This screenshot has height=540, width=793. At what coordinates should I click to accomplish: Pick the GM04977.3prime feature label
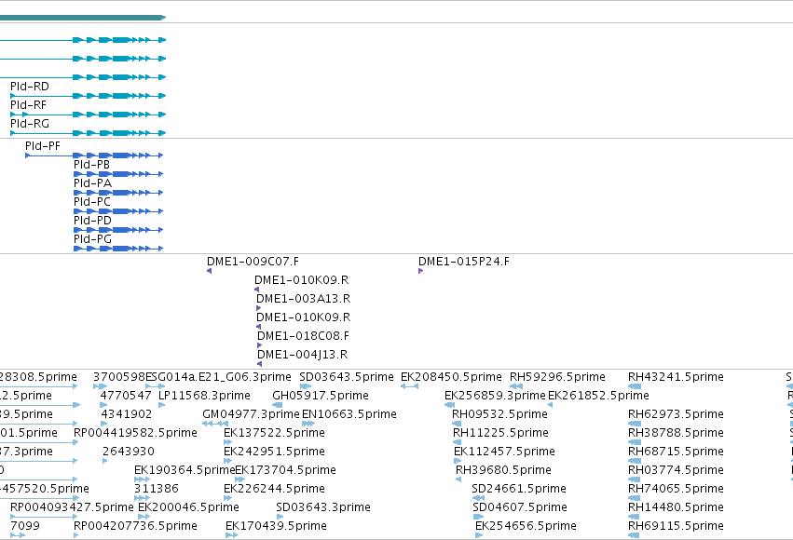pyautogui.click(x=252, y=414)
